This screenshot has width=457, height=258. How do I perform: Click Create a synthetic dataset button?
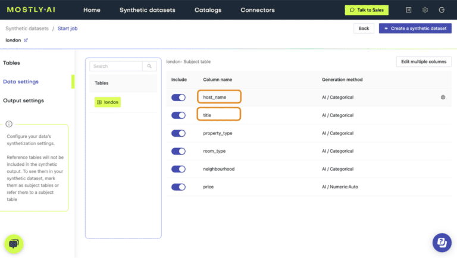click(415, 29)
